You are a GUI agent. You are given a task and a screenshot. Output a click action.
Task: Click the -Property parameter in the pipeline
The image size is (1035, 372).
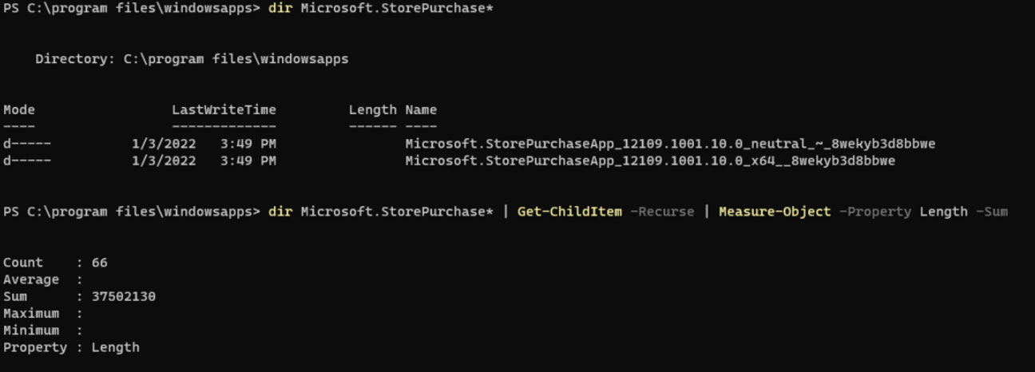pos(874,212)
